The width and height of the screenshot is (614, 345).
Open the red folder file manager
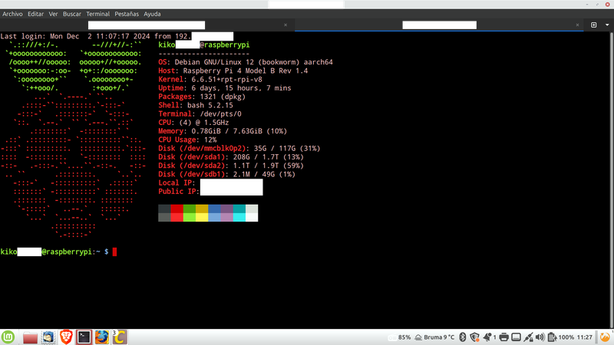point(30,337)
